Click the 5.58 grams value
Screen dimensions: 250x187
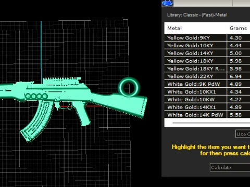235,115
